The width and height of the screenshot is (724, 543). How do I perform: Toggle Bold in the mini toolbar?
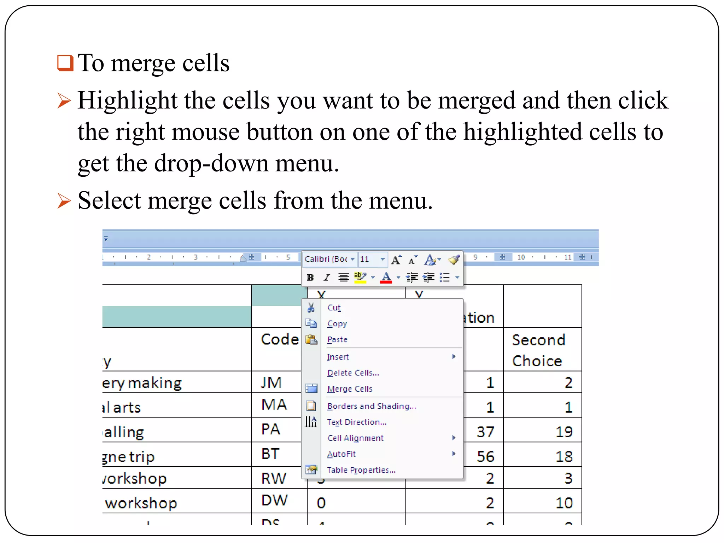(x=310, y=278)
